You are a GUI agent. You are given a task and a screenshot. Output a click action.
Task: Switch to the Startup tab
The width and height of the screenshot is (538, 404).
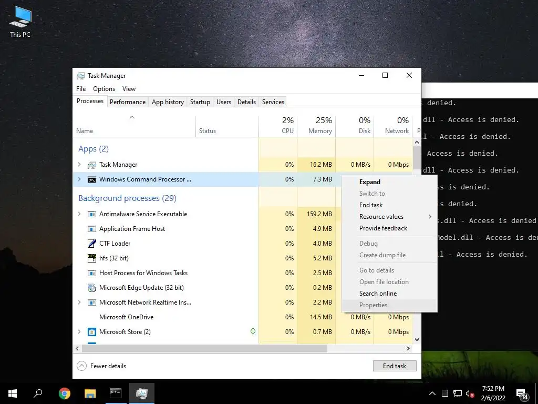200,102
